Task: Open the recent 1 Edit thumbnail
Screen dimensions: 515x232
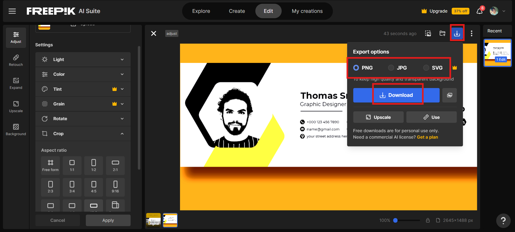Action: pos(498,53)
